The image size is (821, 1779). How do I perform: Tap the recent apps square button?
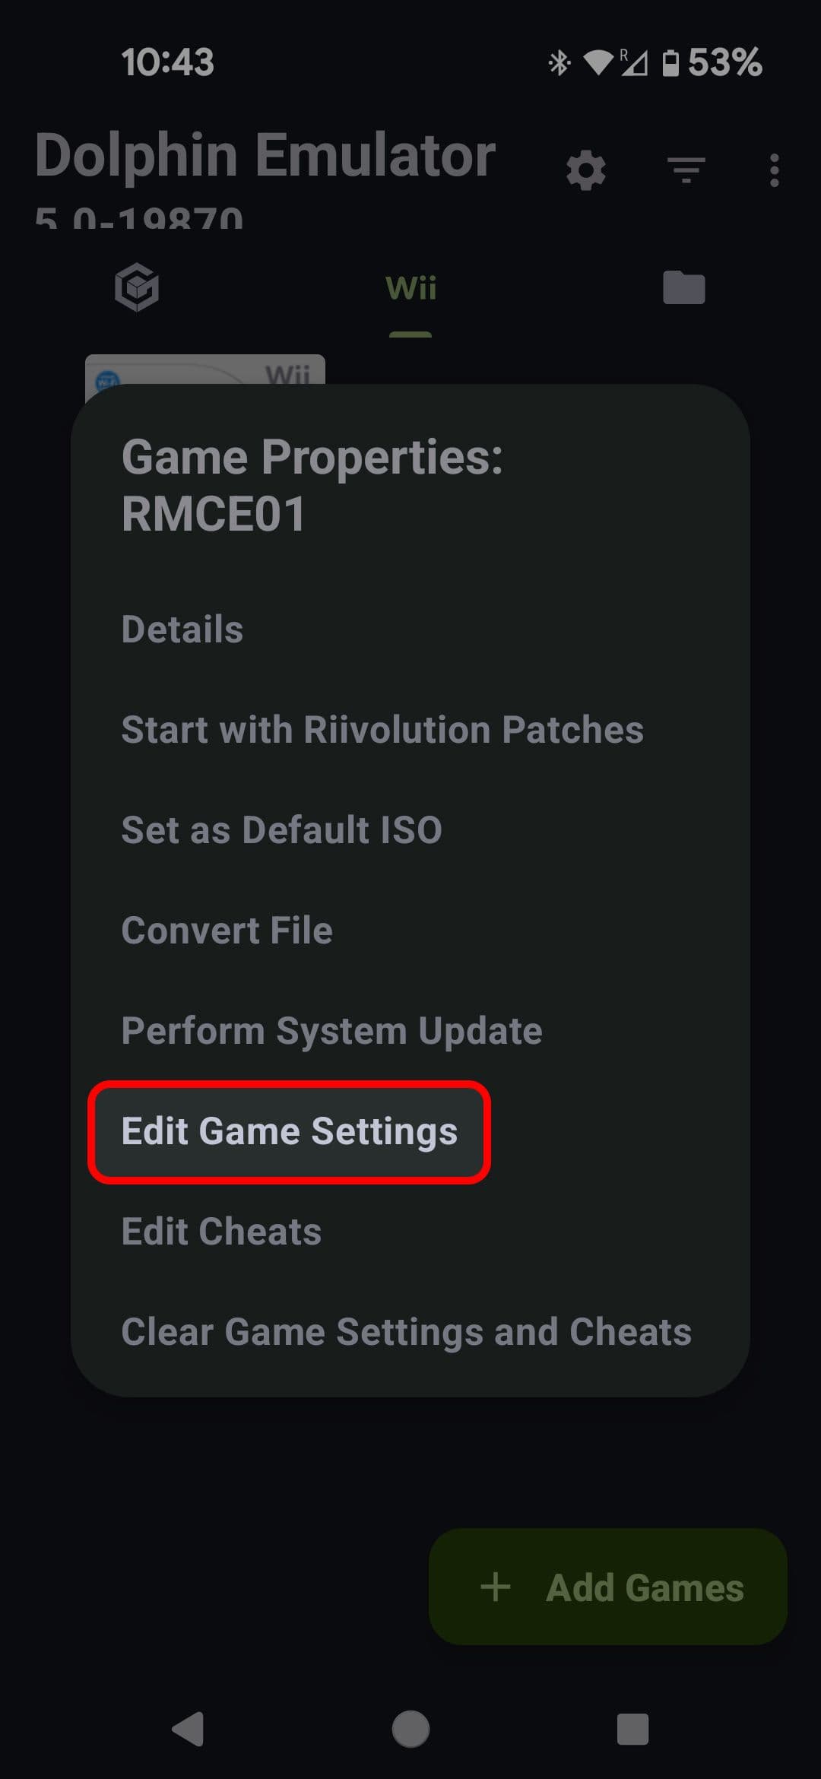click(x=632, y=1729)
